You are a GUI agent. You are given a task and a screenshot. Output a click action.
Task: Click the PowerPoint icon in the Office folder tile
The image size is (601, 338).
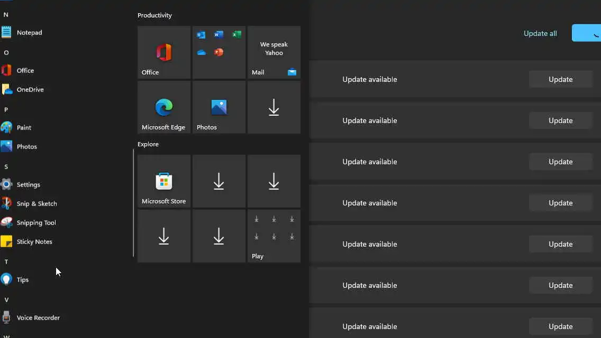click(218, 52)
